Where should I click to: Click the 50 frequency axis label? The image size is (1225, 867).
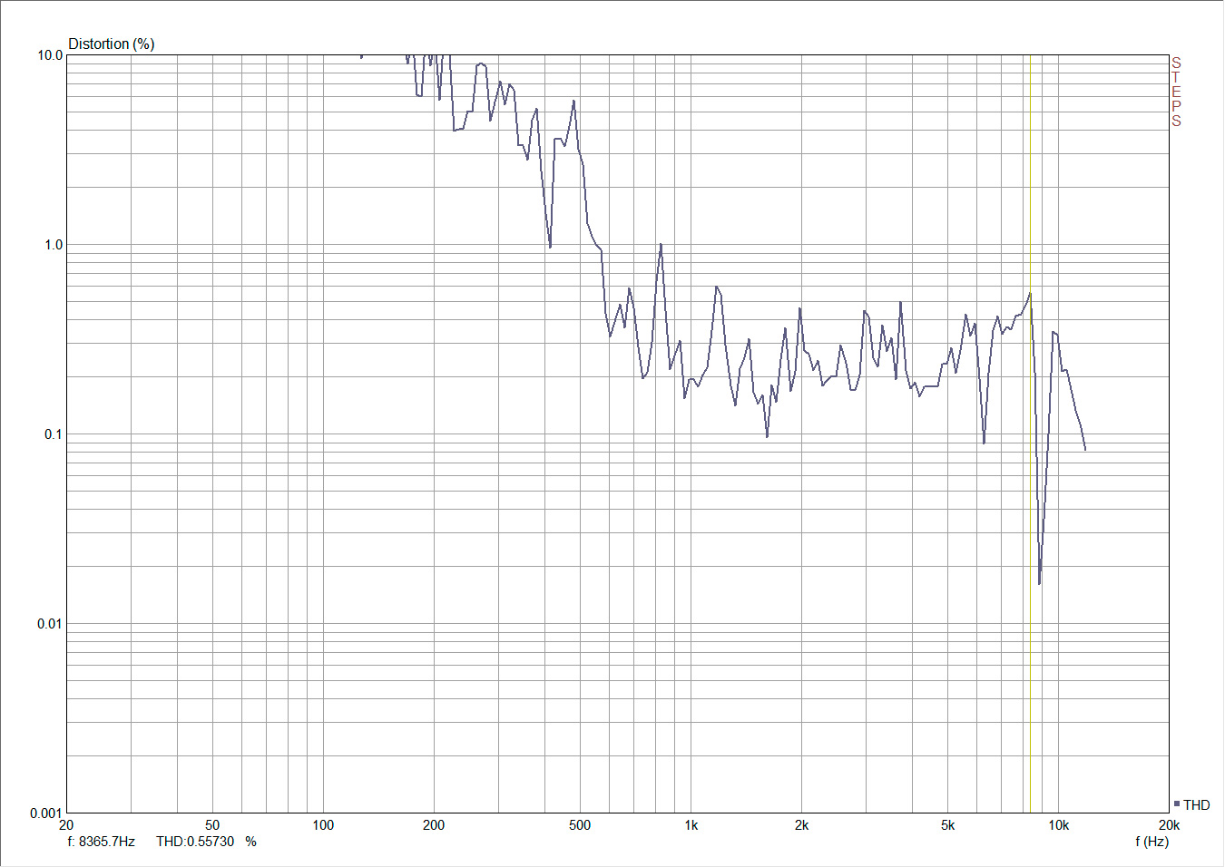(212, 825)
